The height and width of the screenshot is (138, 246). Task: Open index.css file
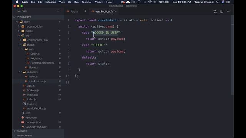pos(32,95)
